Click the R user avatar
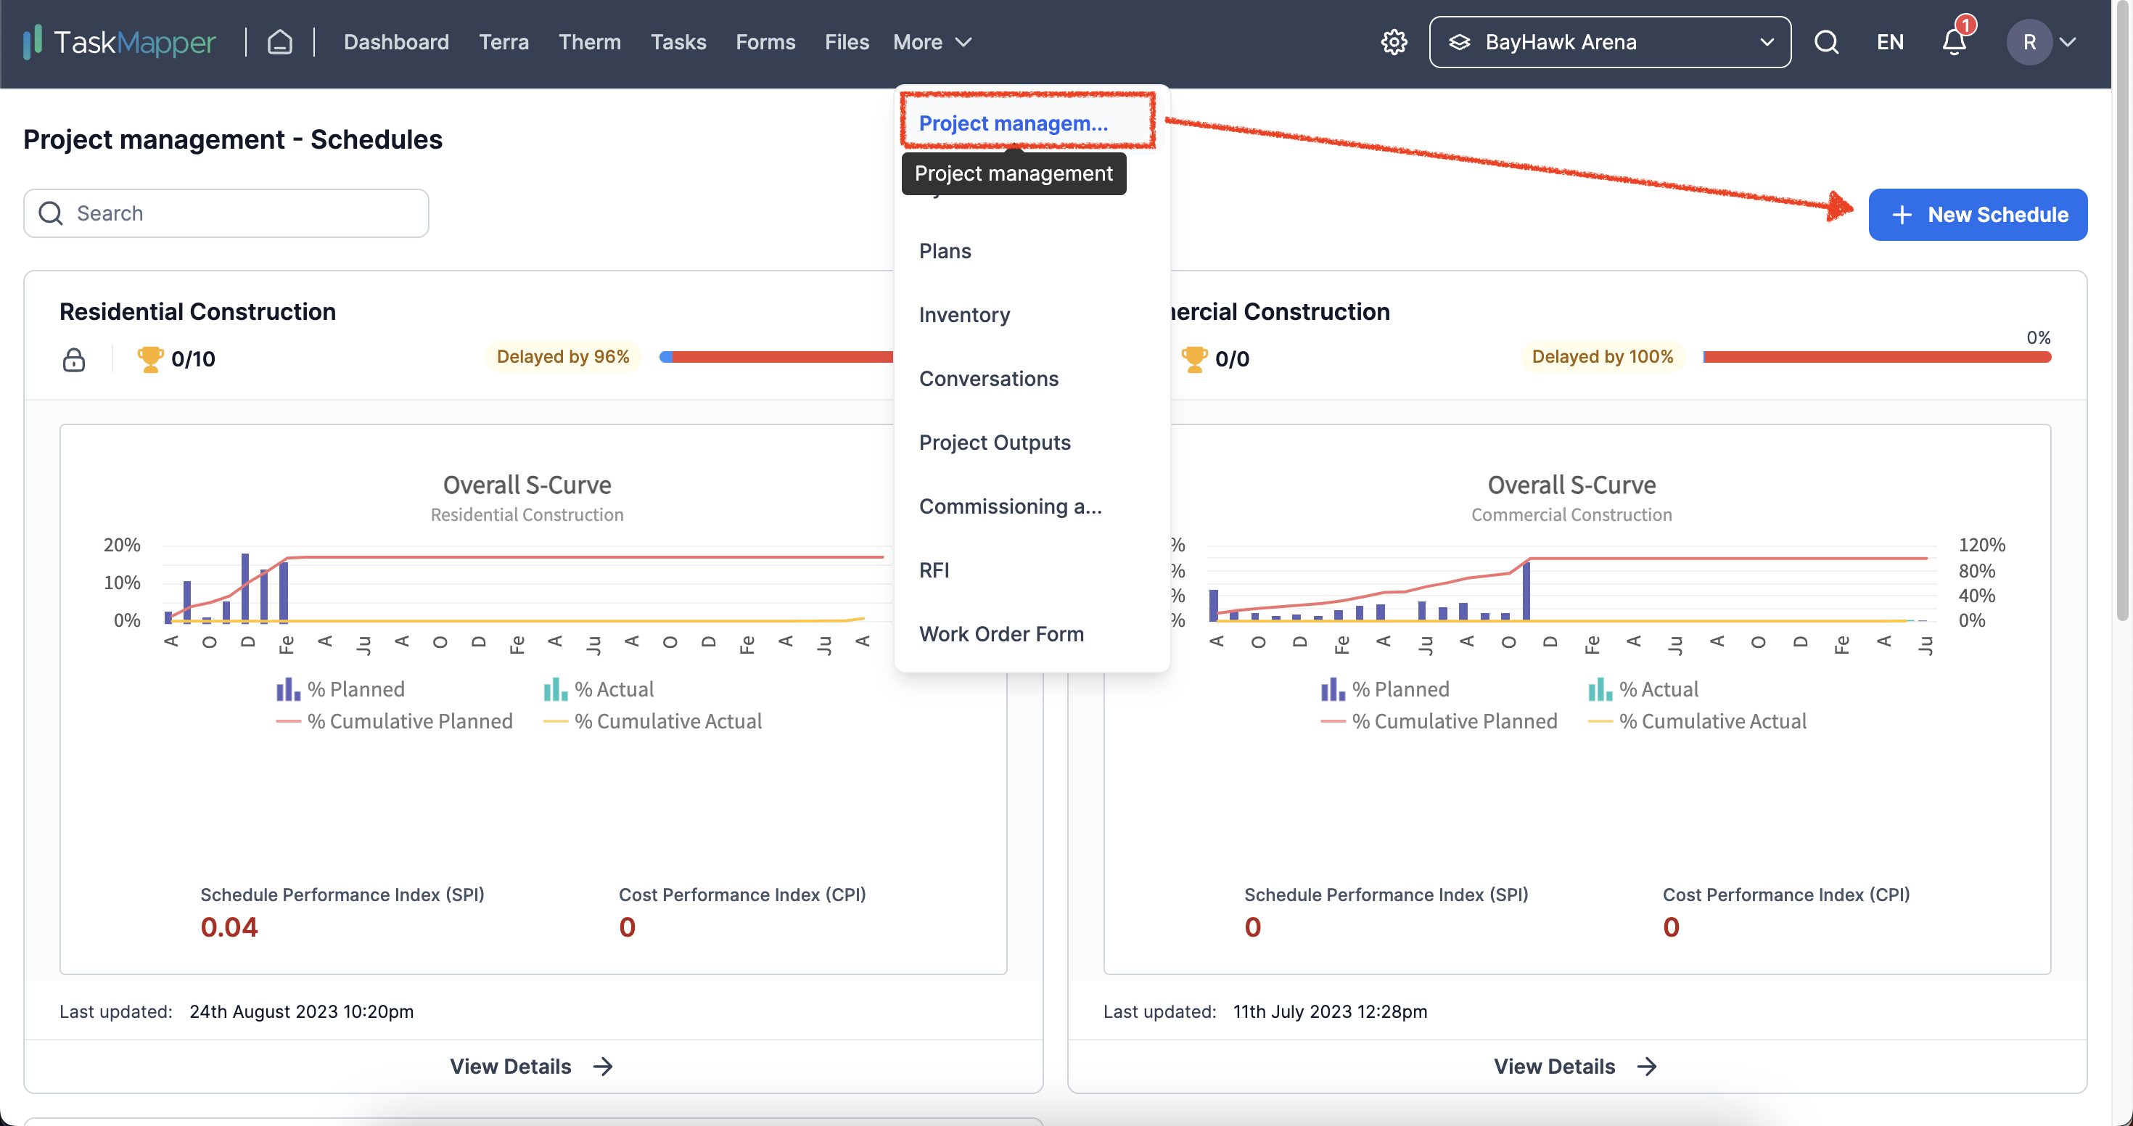 2029,41
